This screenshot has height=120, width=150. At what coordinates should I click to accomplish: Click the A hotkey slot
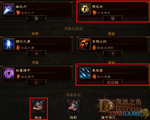click(x=36, y=53)
